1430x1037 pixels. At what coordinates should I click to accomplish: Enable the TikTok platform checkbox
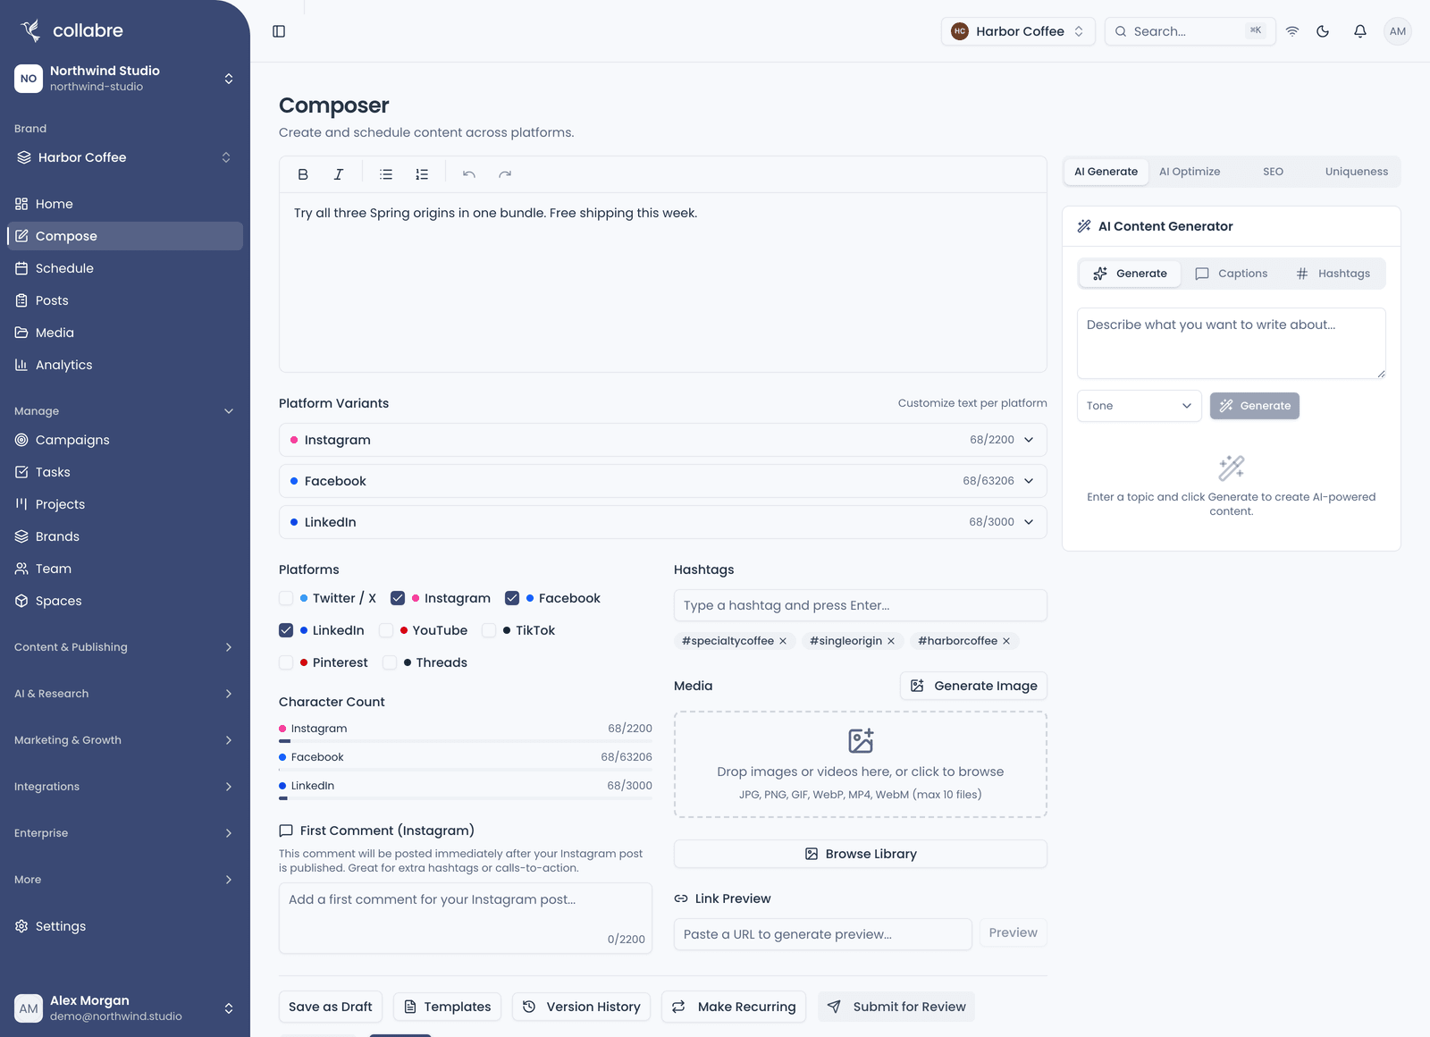point(489,630)
